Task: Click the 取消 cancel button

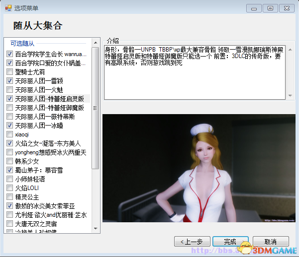Action: click(x=271, y=242)
